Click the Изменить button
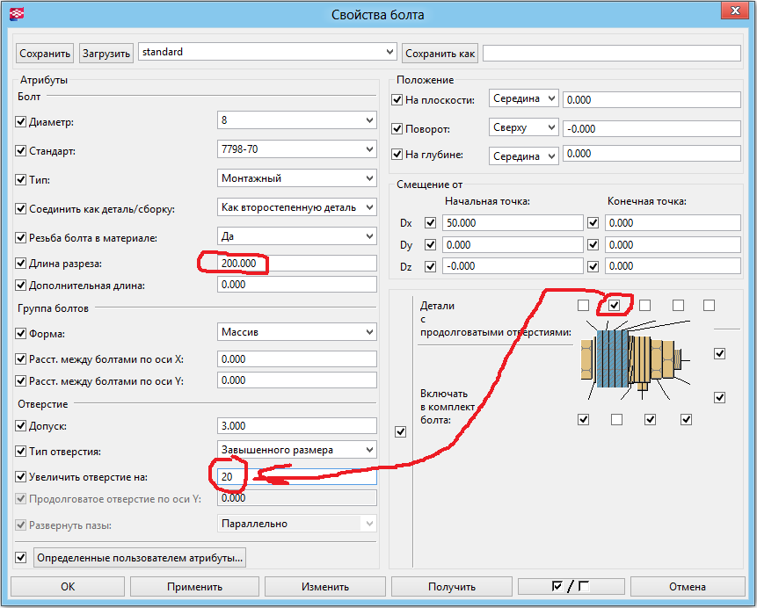757x608 pixels. pos(325,587)
